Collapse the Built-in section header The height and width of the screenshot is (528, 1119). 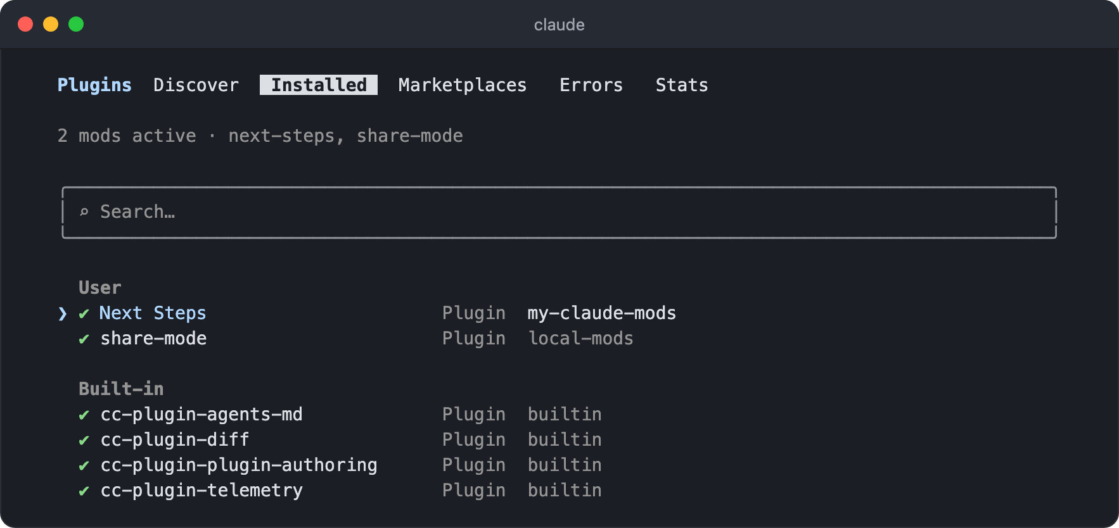point(121,389)
